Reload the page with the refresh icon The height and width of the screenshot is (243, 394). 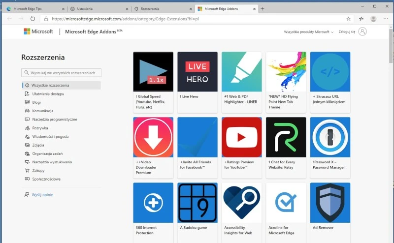point(33,19)
